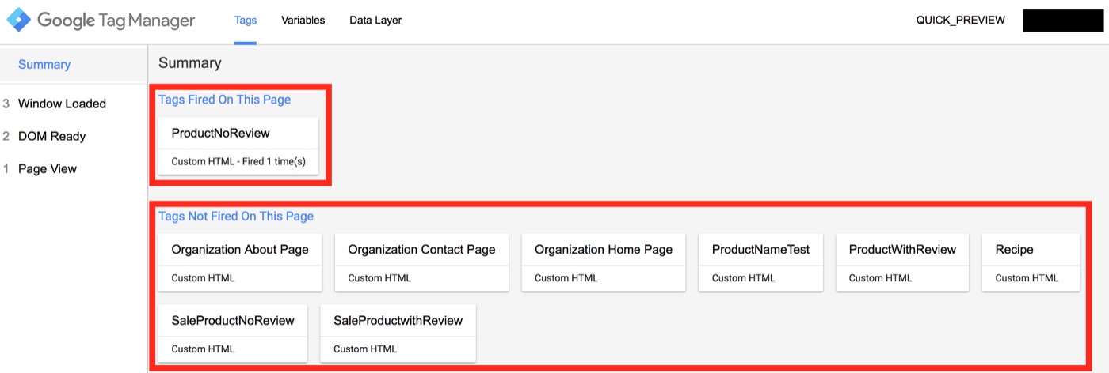Switch to the Tags tab
Viewport: 1109px width, 373px height.
tap(246, 21)
